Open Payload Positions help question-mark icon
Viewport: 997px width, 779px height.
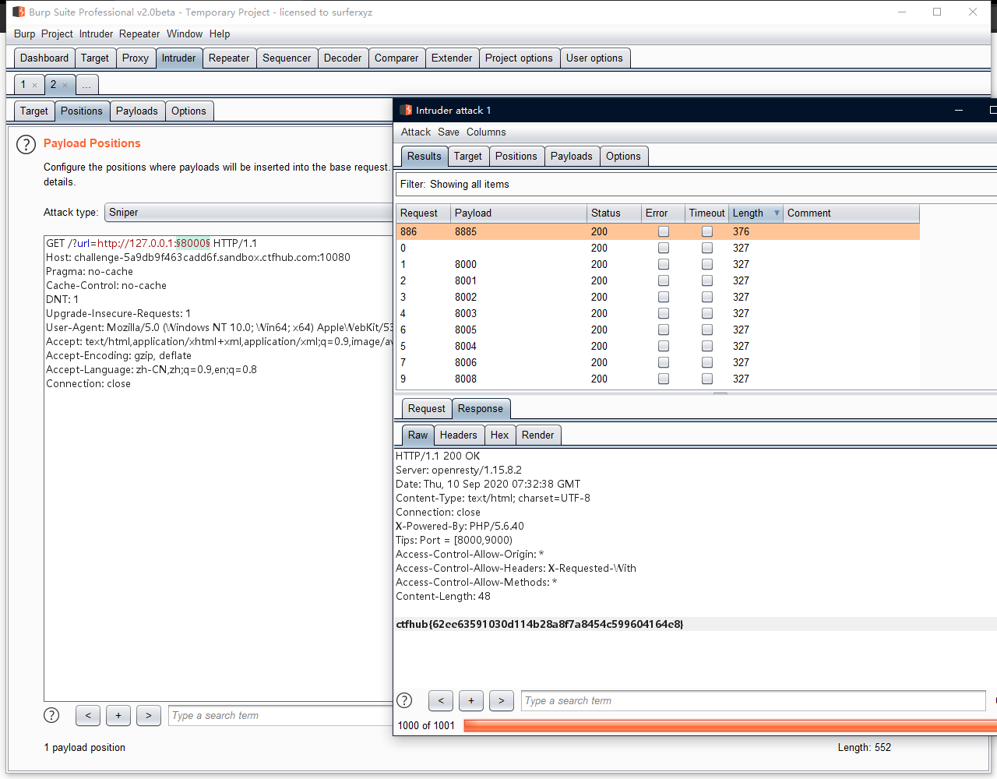click(x=26, y=144)
